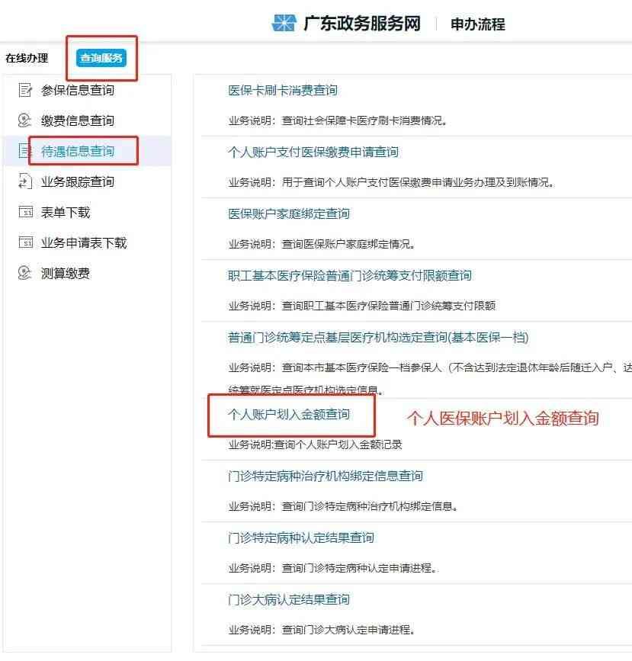Click the 业务申请表下载 icon
632x661 pixels.
click(x=25, y=242)
